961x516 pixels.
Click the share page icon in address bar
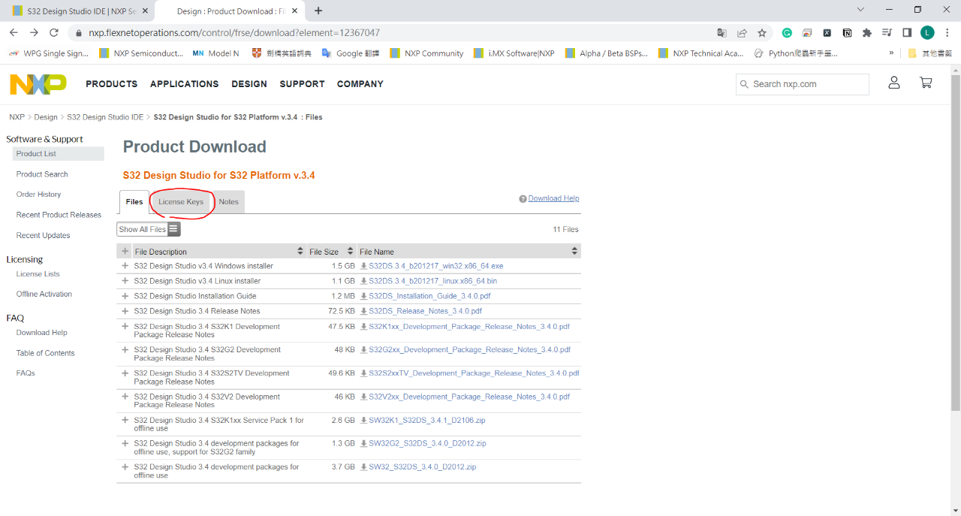click(742, 33)
